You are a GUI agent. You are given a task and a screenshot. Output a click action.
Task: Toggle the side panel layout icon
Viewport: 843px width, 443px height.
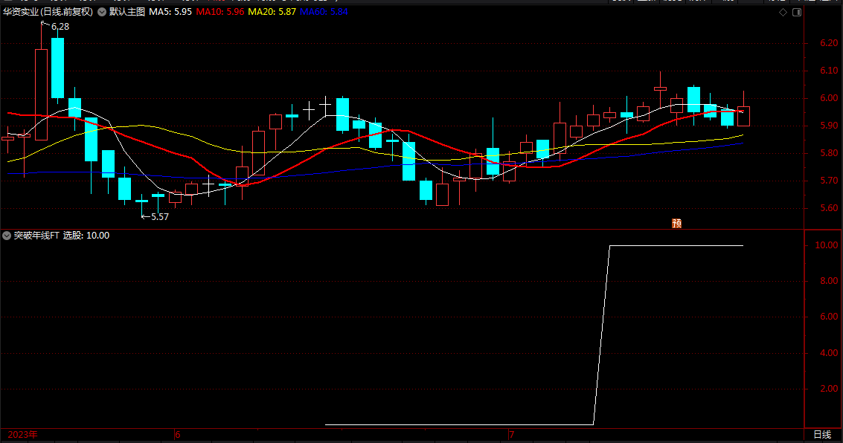(x=797, y=12)
